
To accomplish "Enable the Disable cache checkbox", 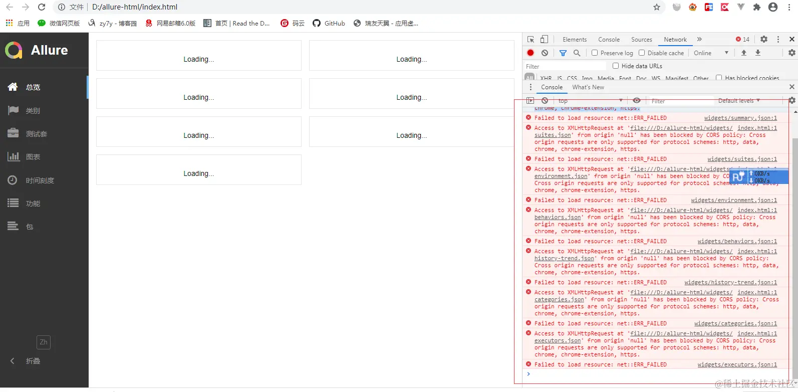I will point(642,53).
